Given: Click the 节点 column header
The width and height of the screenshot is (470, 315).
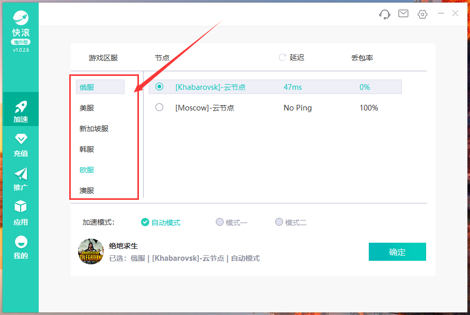Looking at the screenshot, I should click(162, 58).
